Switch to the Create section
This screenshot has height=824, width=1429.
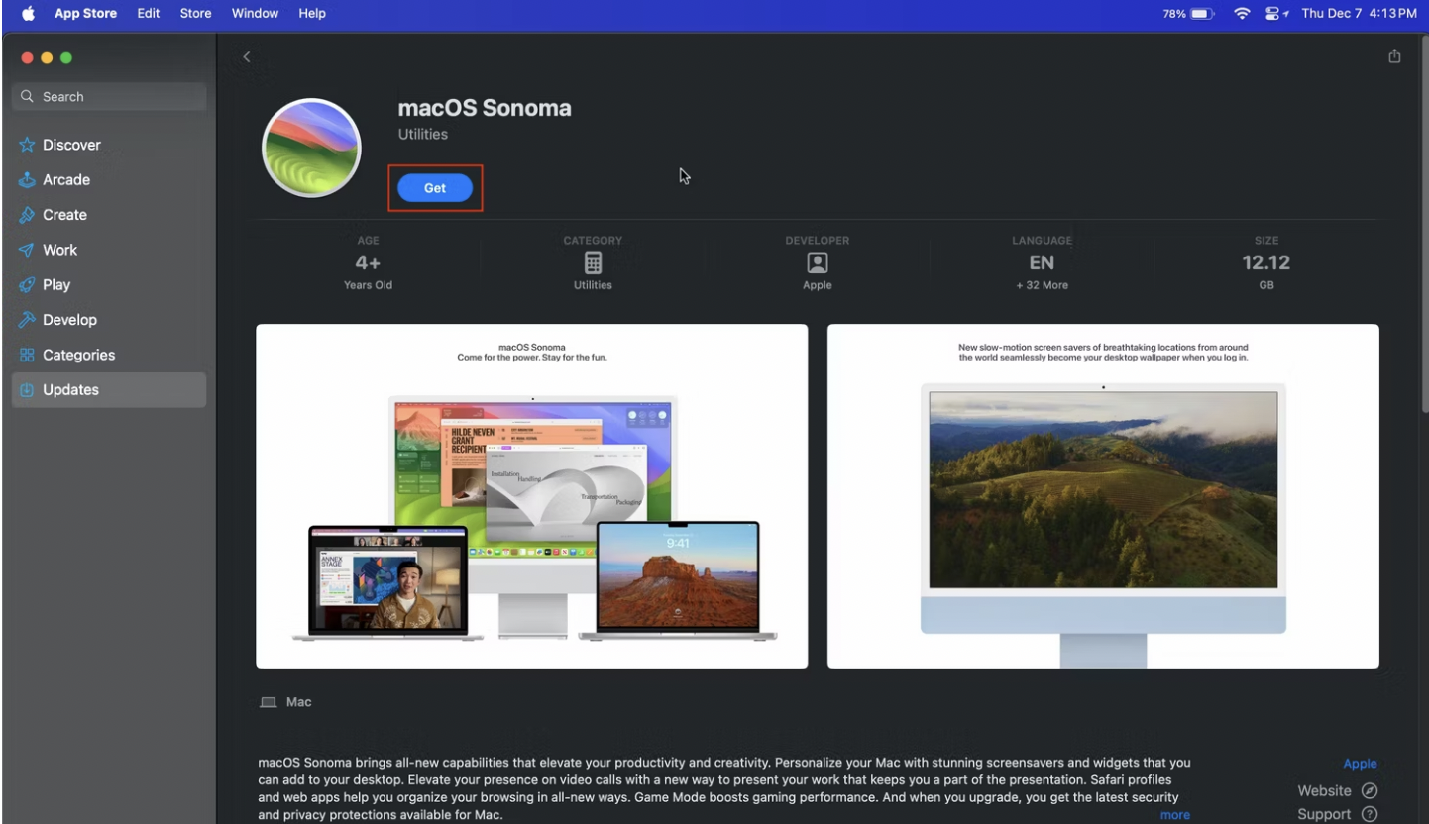(109, 215)
